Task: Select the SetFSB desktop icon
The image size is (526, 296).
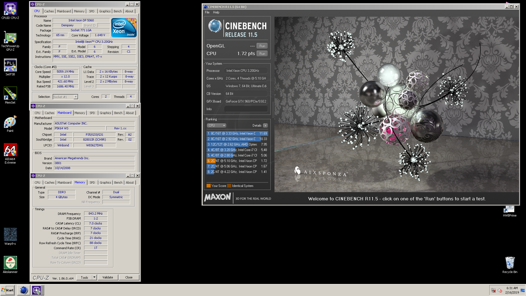Action: pos(10,67)
